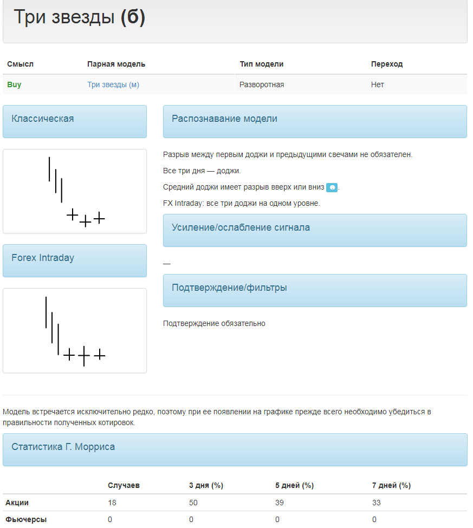
Task: Click the 'Три звезды (б)' page title
Action: click(80, 17)
